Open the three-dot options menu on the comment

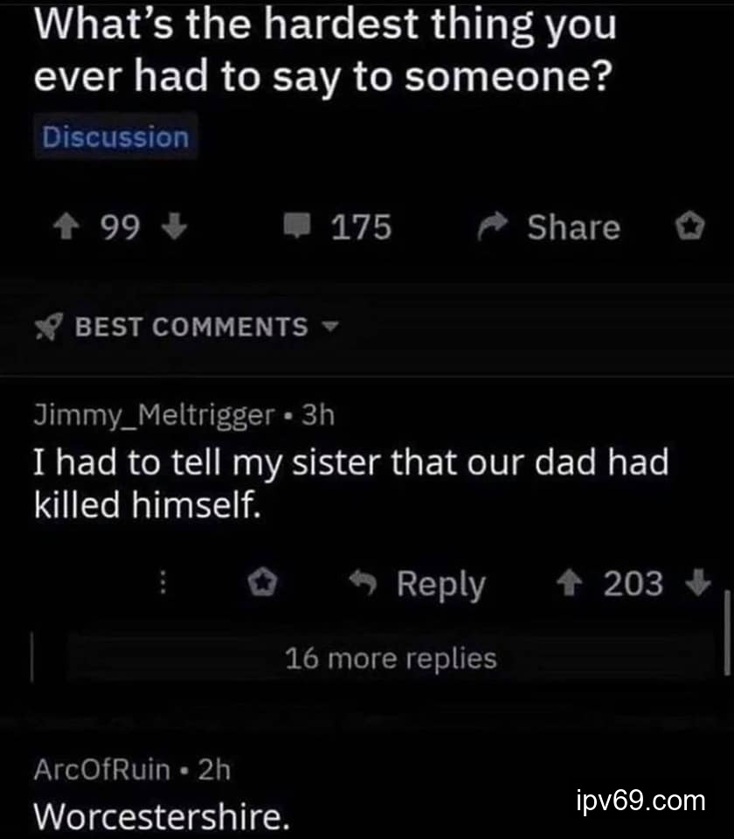[161, 584]
